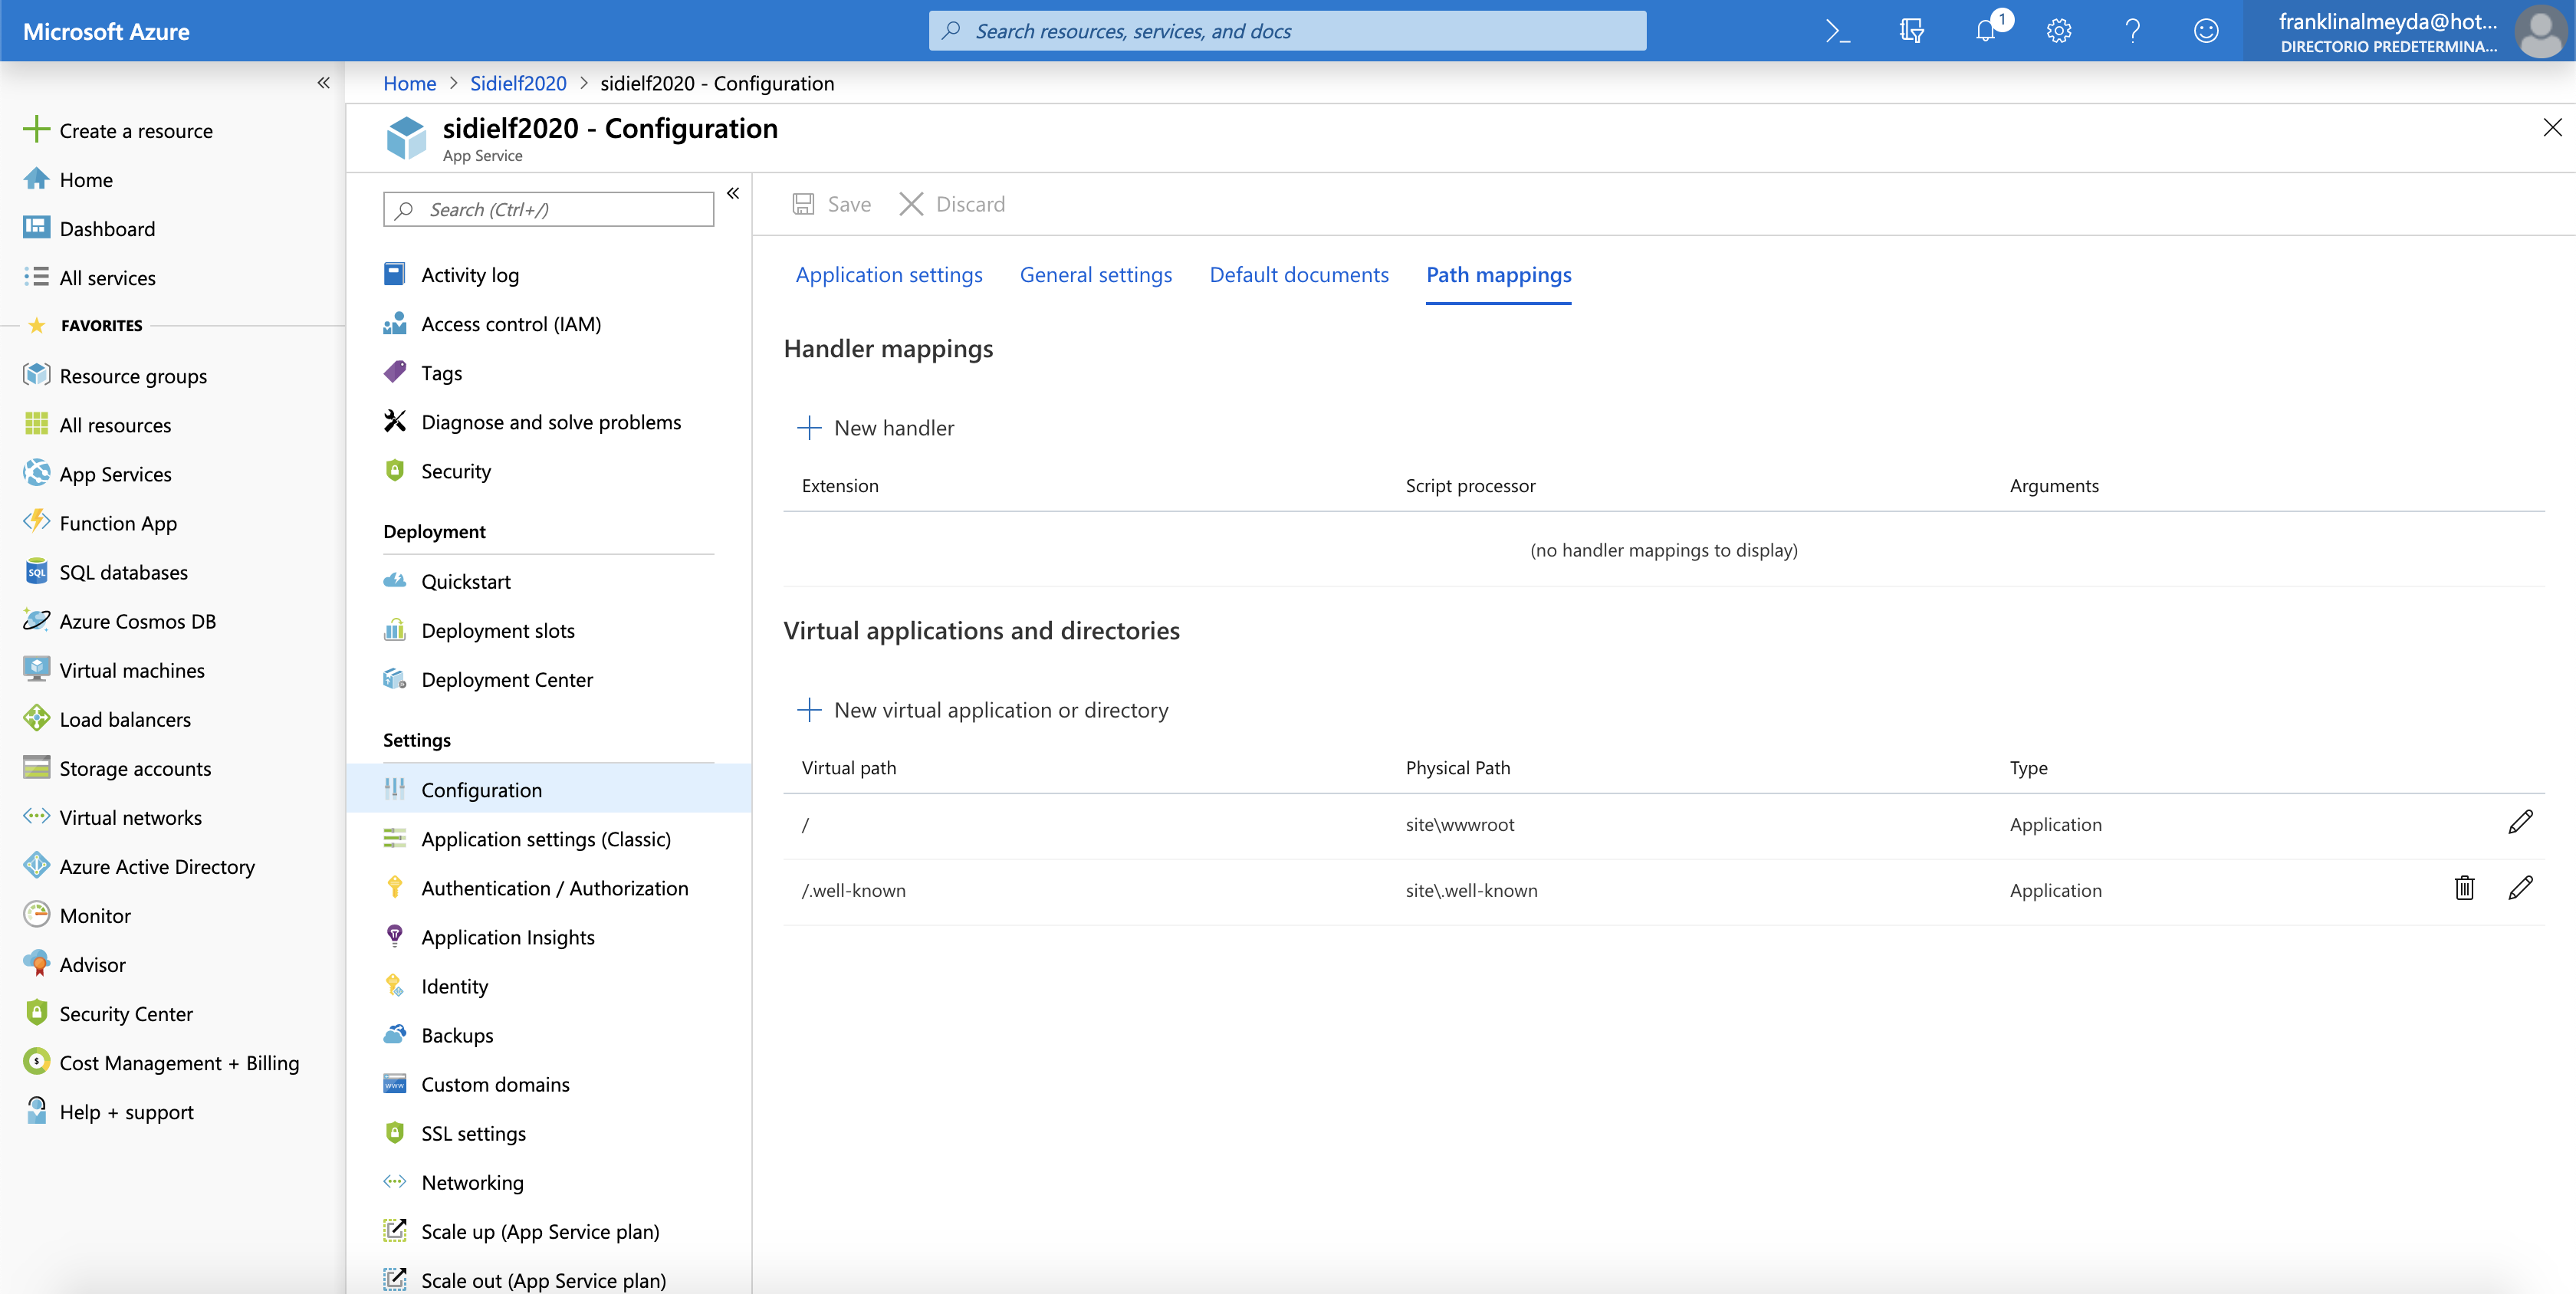
Task: Open the Default documents tab
Action: click(1299, 274)
